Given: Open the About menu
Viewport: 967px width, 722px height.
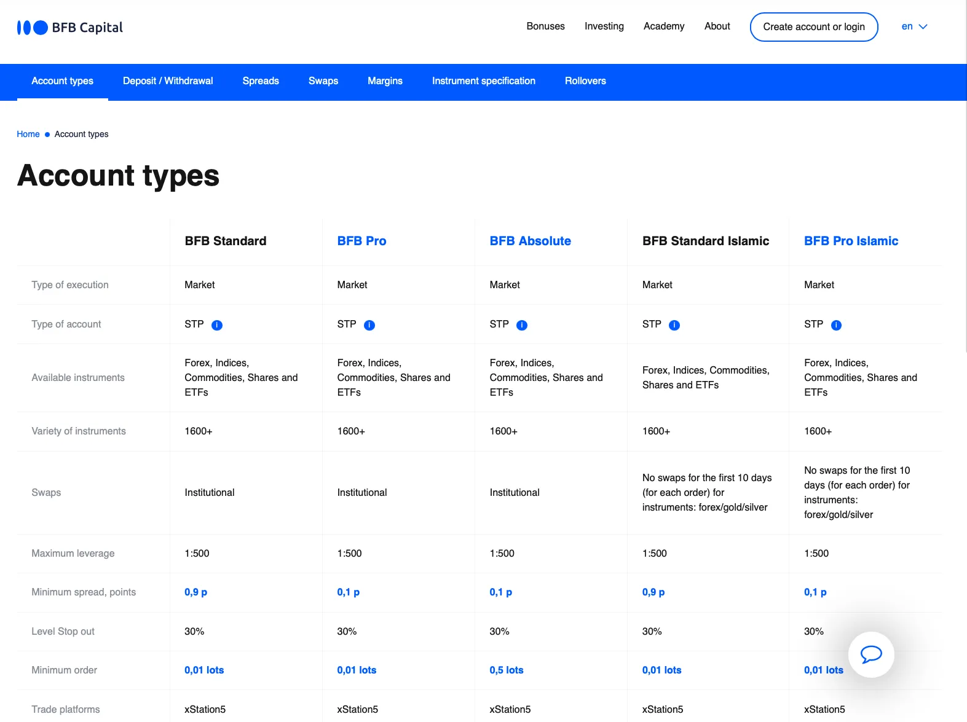Looking at the screenshot, I should tap(717, 26).
